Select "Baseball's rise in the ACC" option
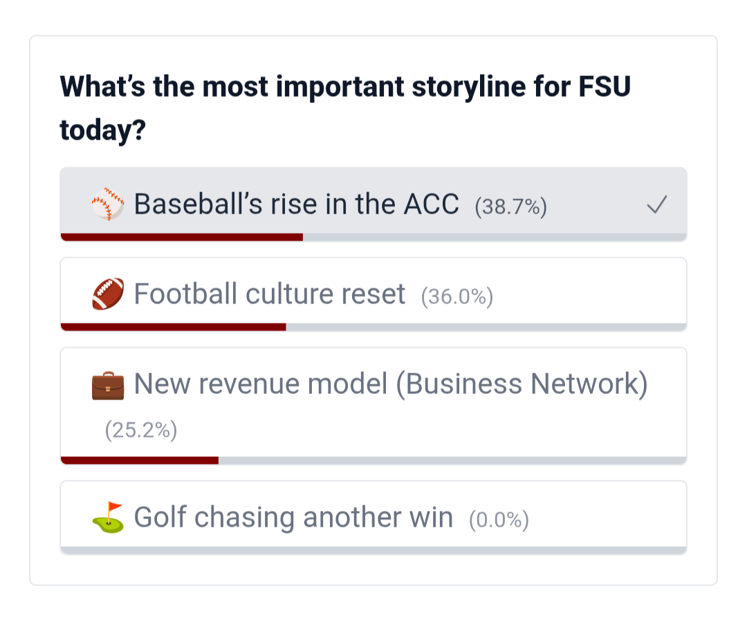The image size is (747, 620). (296, 205)
